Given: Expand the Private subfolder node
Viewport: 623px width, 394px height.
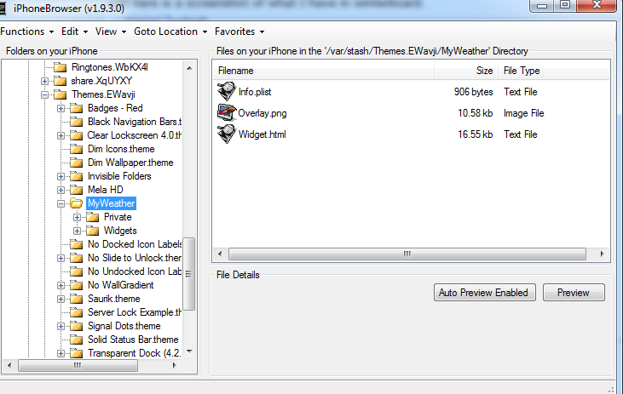Looking at the screenshot, I should coord(77,218).
